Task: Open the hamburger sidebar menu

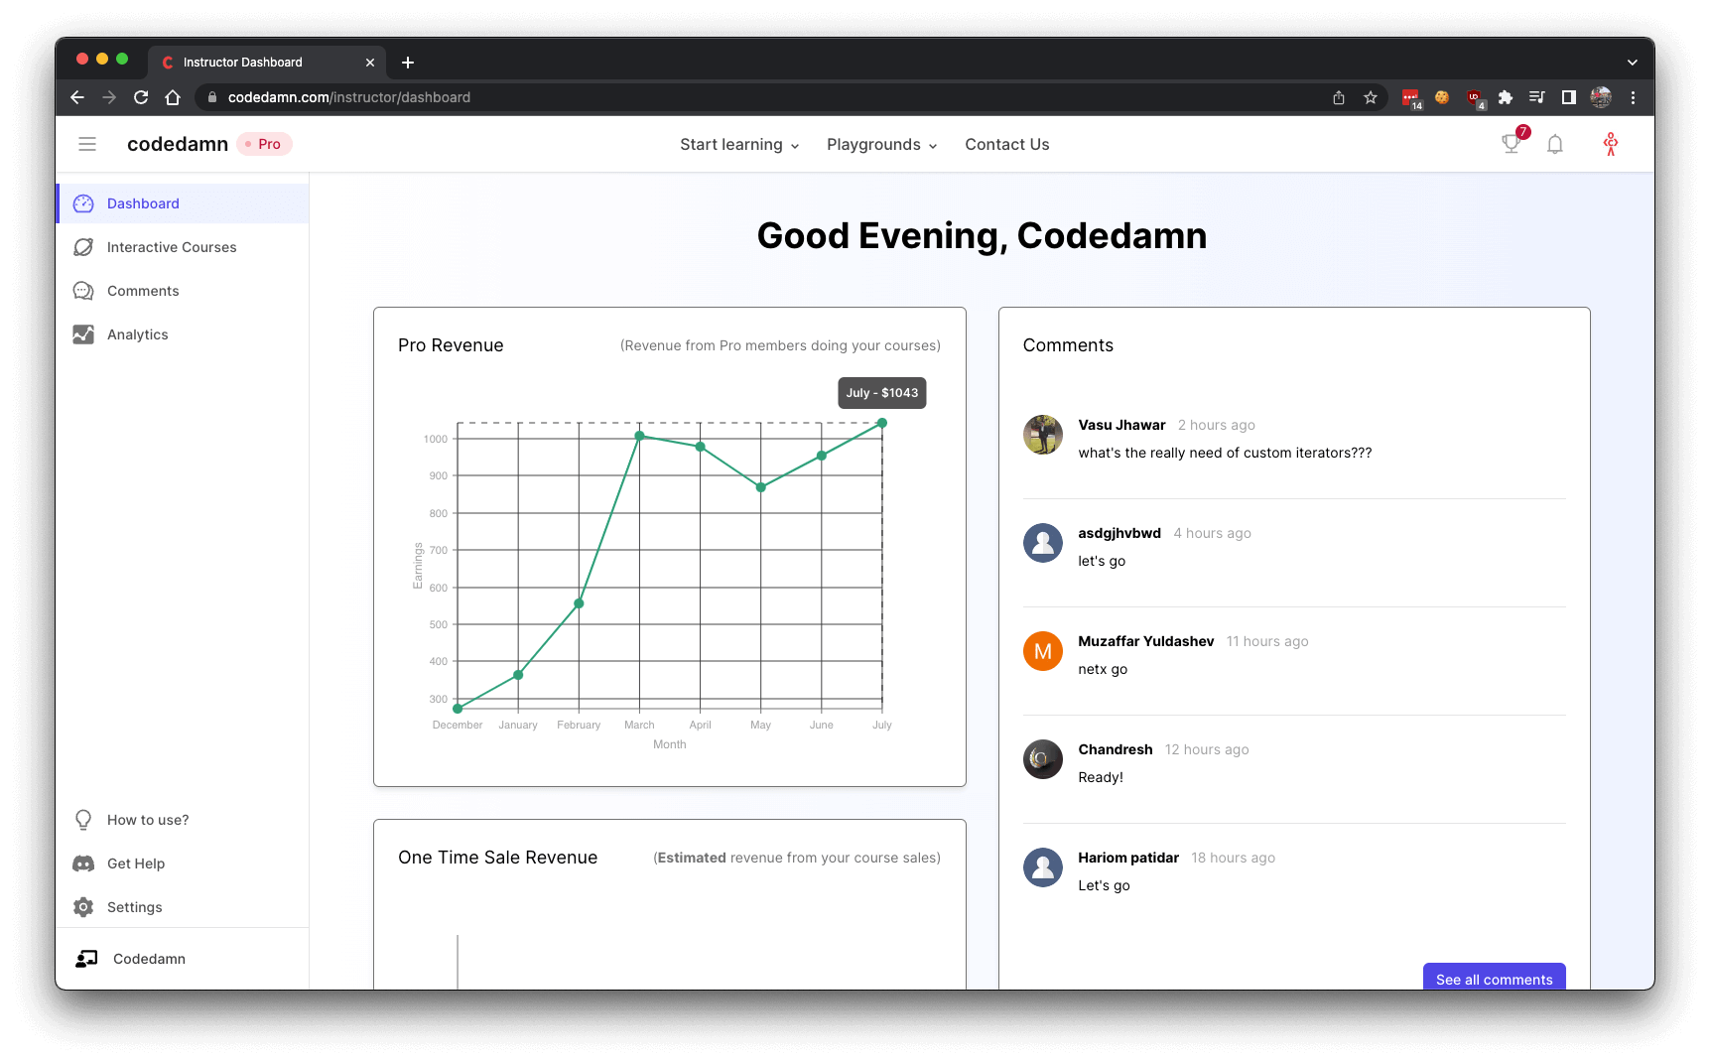Action: click(x=87, y=144)
